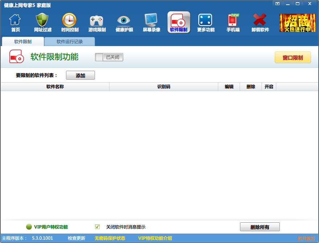Open the title bar dropdown menu button
The width and height of the screenshot is (319, 243).
[277, 4]
